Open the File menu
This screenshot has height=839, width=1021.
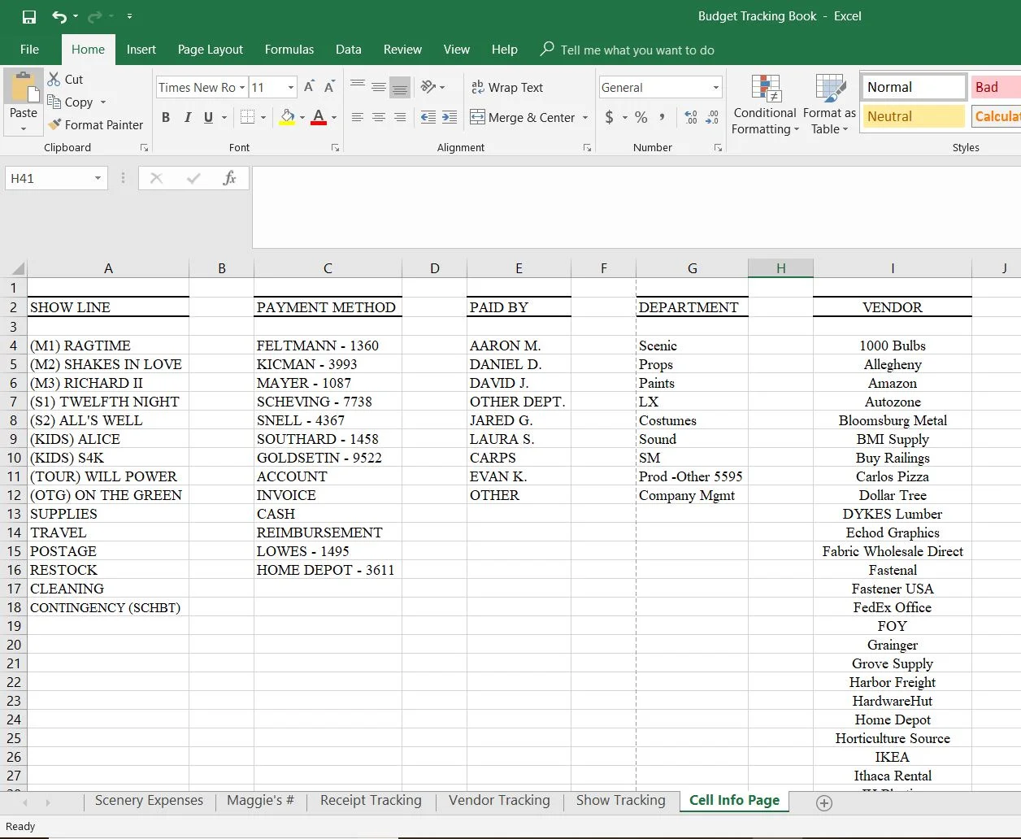(29, 50)
